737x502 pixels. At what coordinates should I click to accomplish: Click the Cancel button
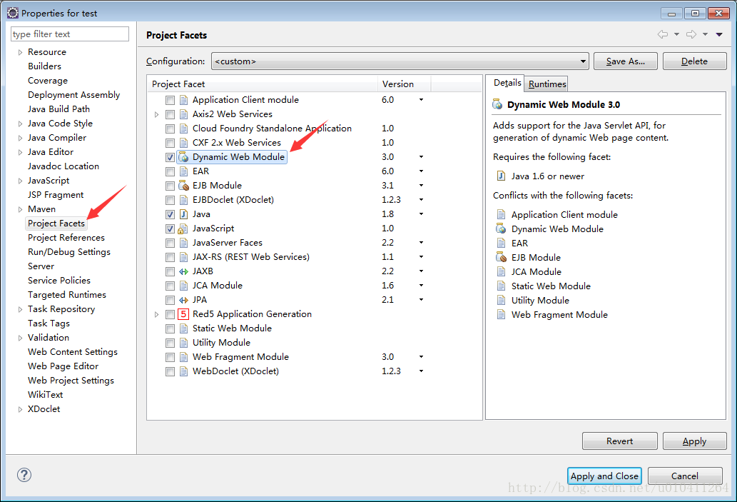(x=684, y=476)
